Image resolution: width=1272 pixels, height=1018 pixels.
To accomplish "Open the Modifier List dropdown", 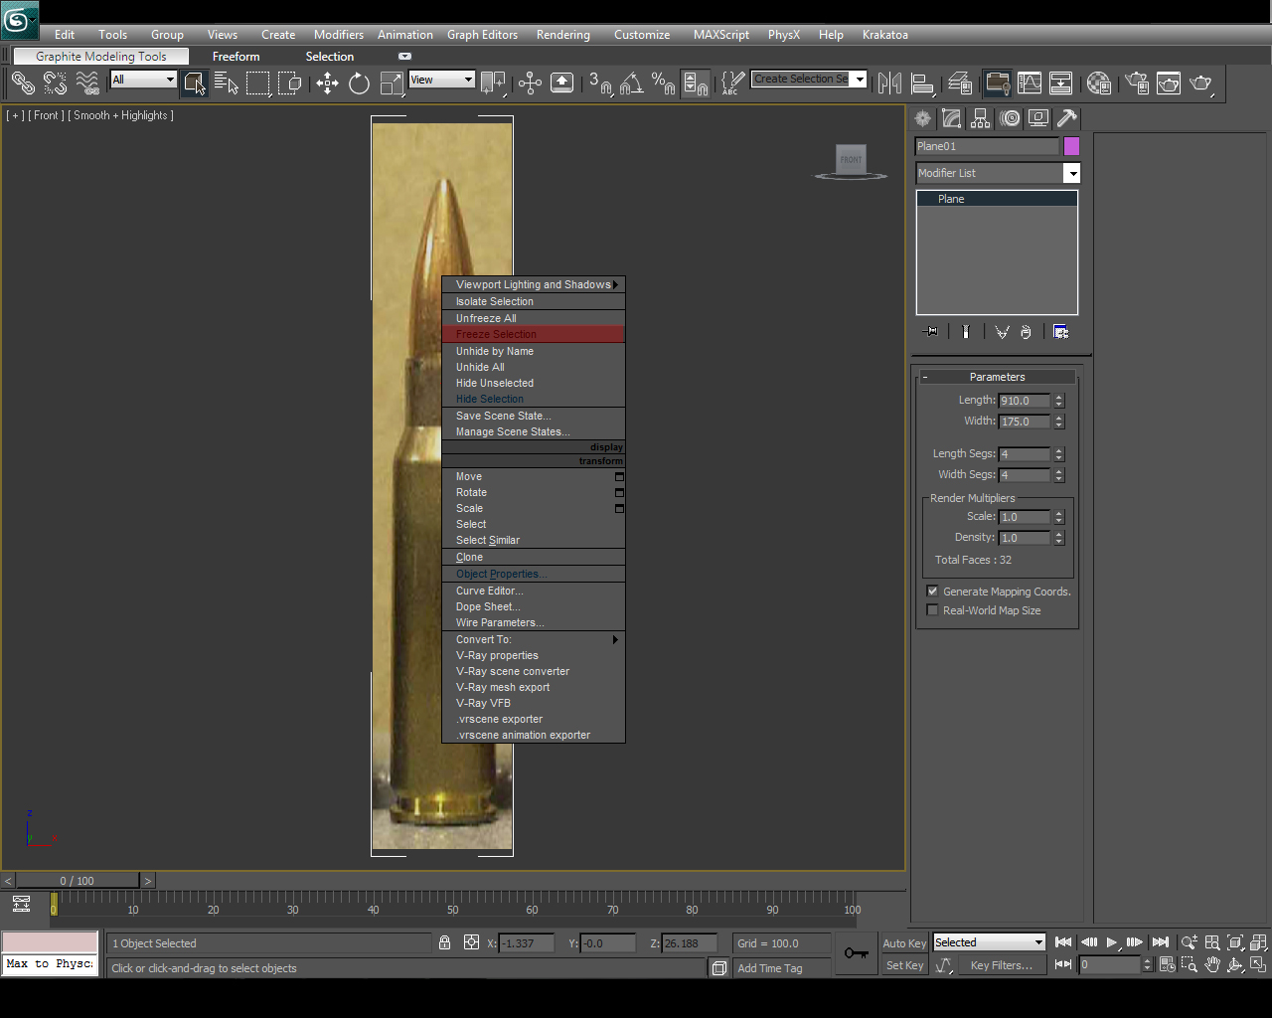I will 1071,173.
